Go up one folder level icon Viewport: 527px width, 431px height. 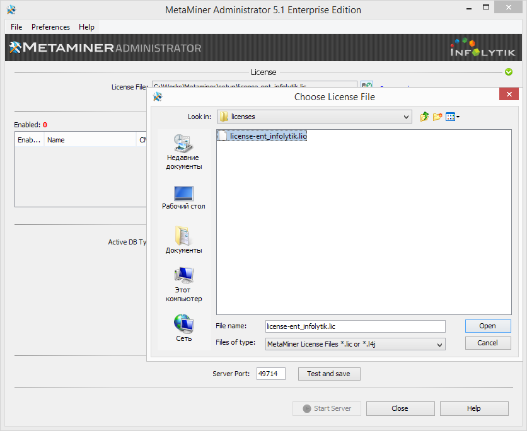pos(424,117)
